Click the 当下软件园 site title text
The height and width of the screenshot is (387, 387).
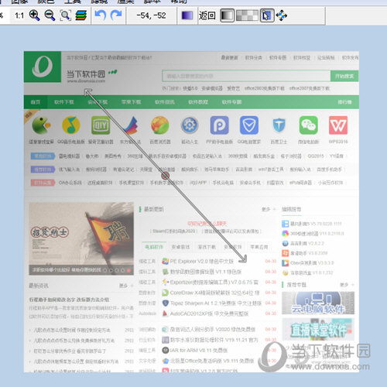[x=86, y=74]
